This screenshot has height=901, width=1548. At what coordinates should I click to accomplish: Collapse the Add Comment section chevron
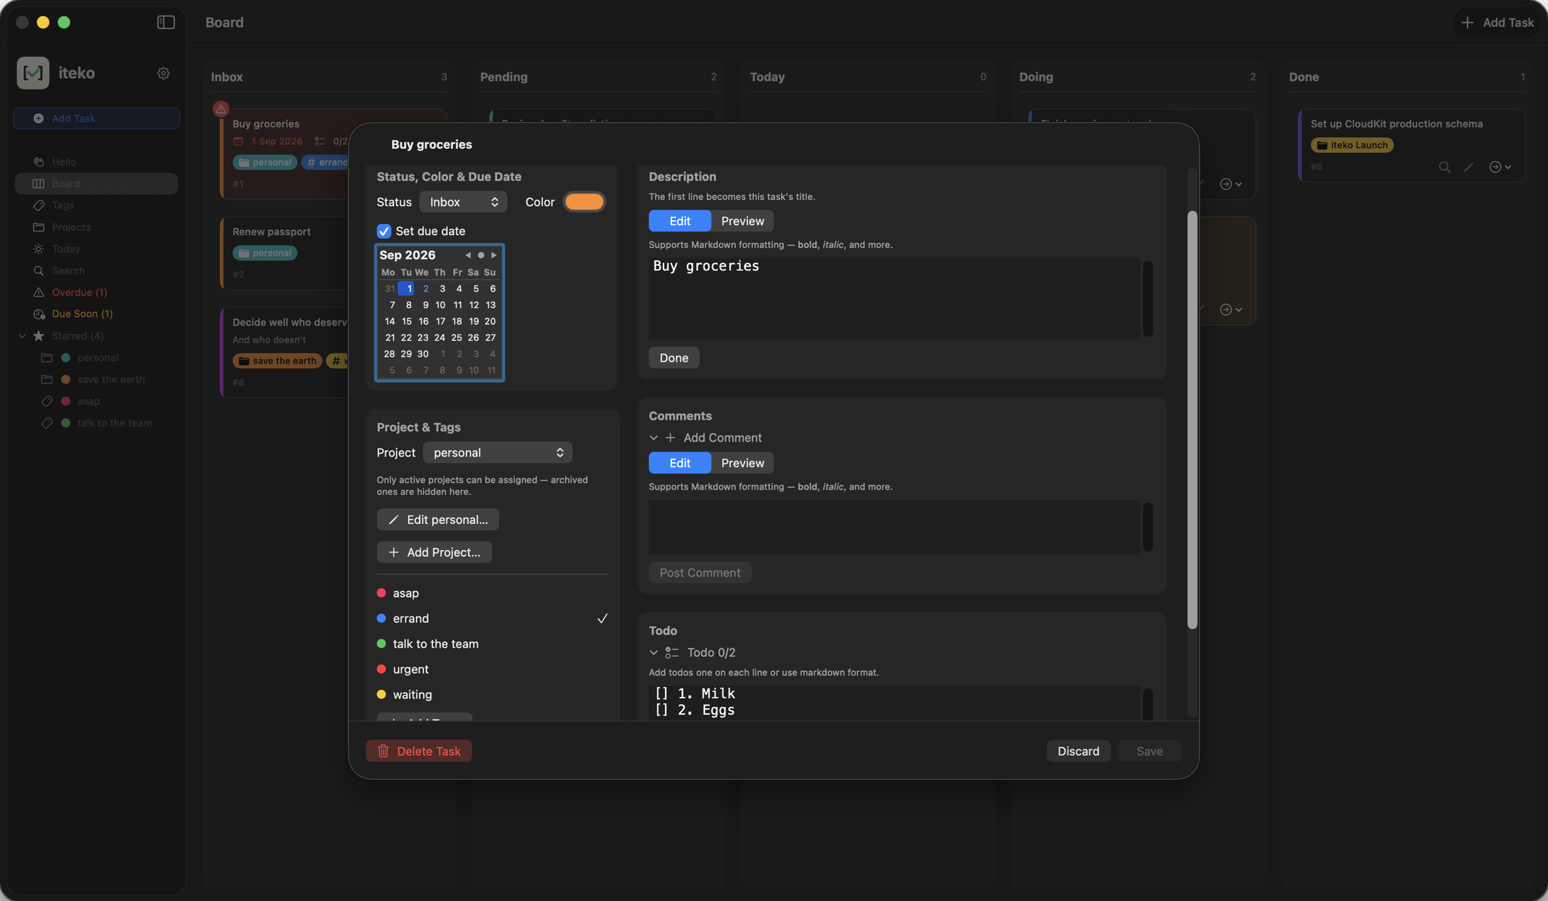(x=654, y=437)
